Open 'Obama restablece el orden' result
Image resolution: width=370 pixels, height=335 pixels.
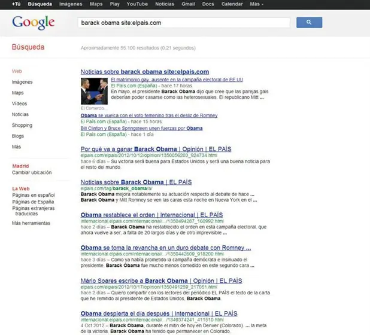[151, 215]
